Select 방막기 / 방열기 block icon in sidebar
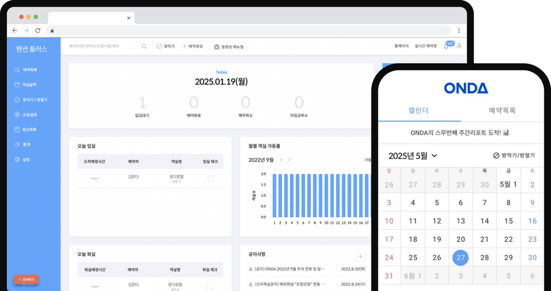 pos(17,100)
